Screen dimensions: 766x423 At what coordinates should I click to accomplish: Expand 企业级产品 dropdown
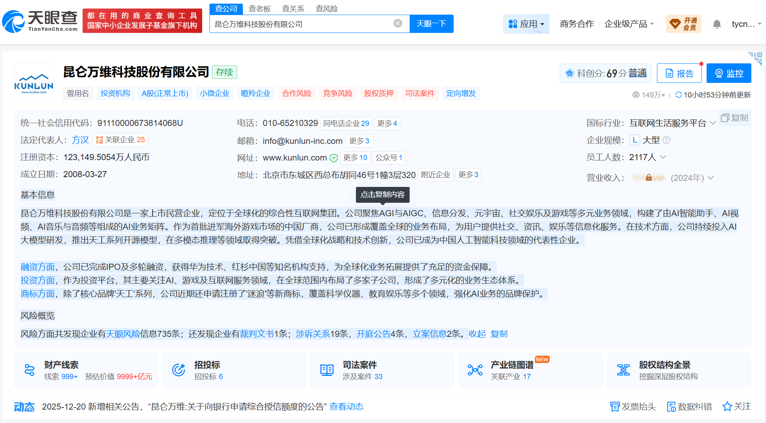(629, 24)
